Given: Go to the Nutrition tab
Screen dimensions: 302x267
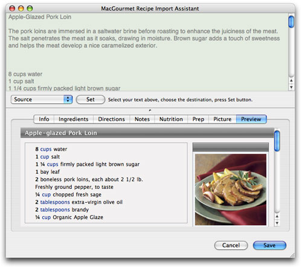Looking at the screenshot, I should point(171,119).
